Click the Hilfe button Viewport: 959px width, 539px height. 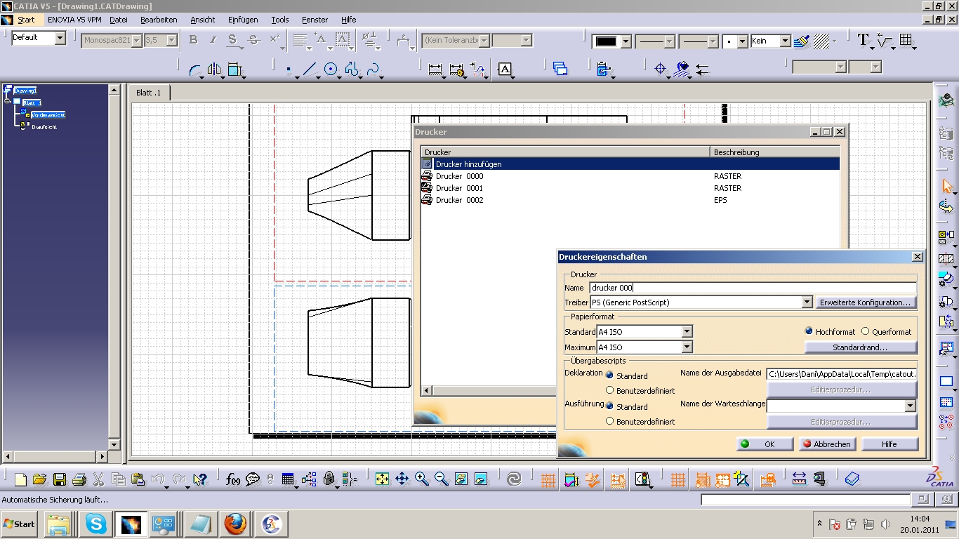[x=889, y=444]
